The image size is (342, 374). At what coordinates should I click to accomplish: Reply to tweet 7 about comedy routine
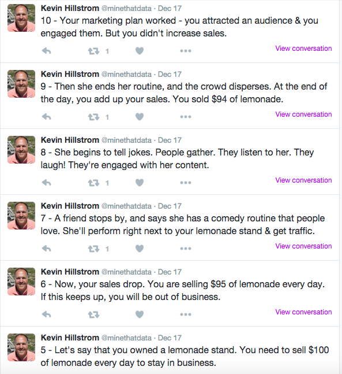pos(46,249)
